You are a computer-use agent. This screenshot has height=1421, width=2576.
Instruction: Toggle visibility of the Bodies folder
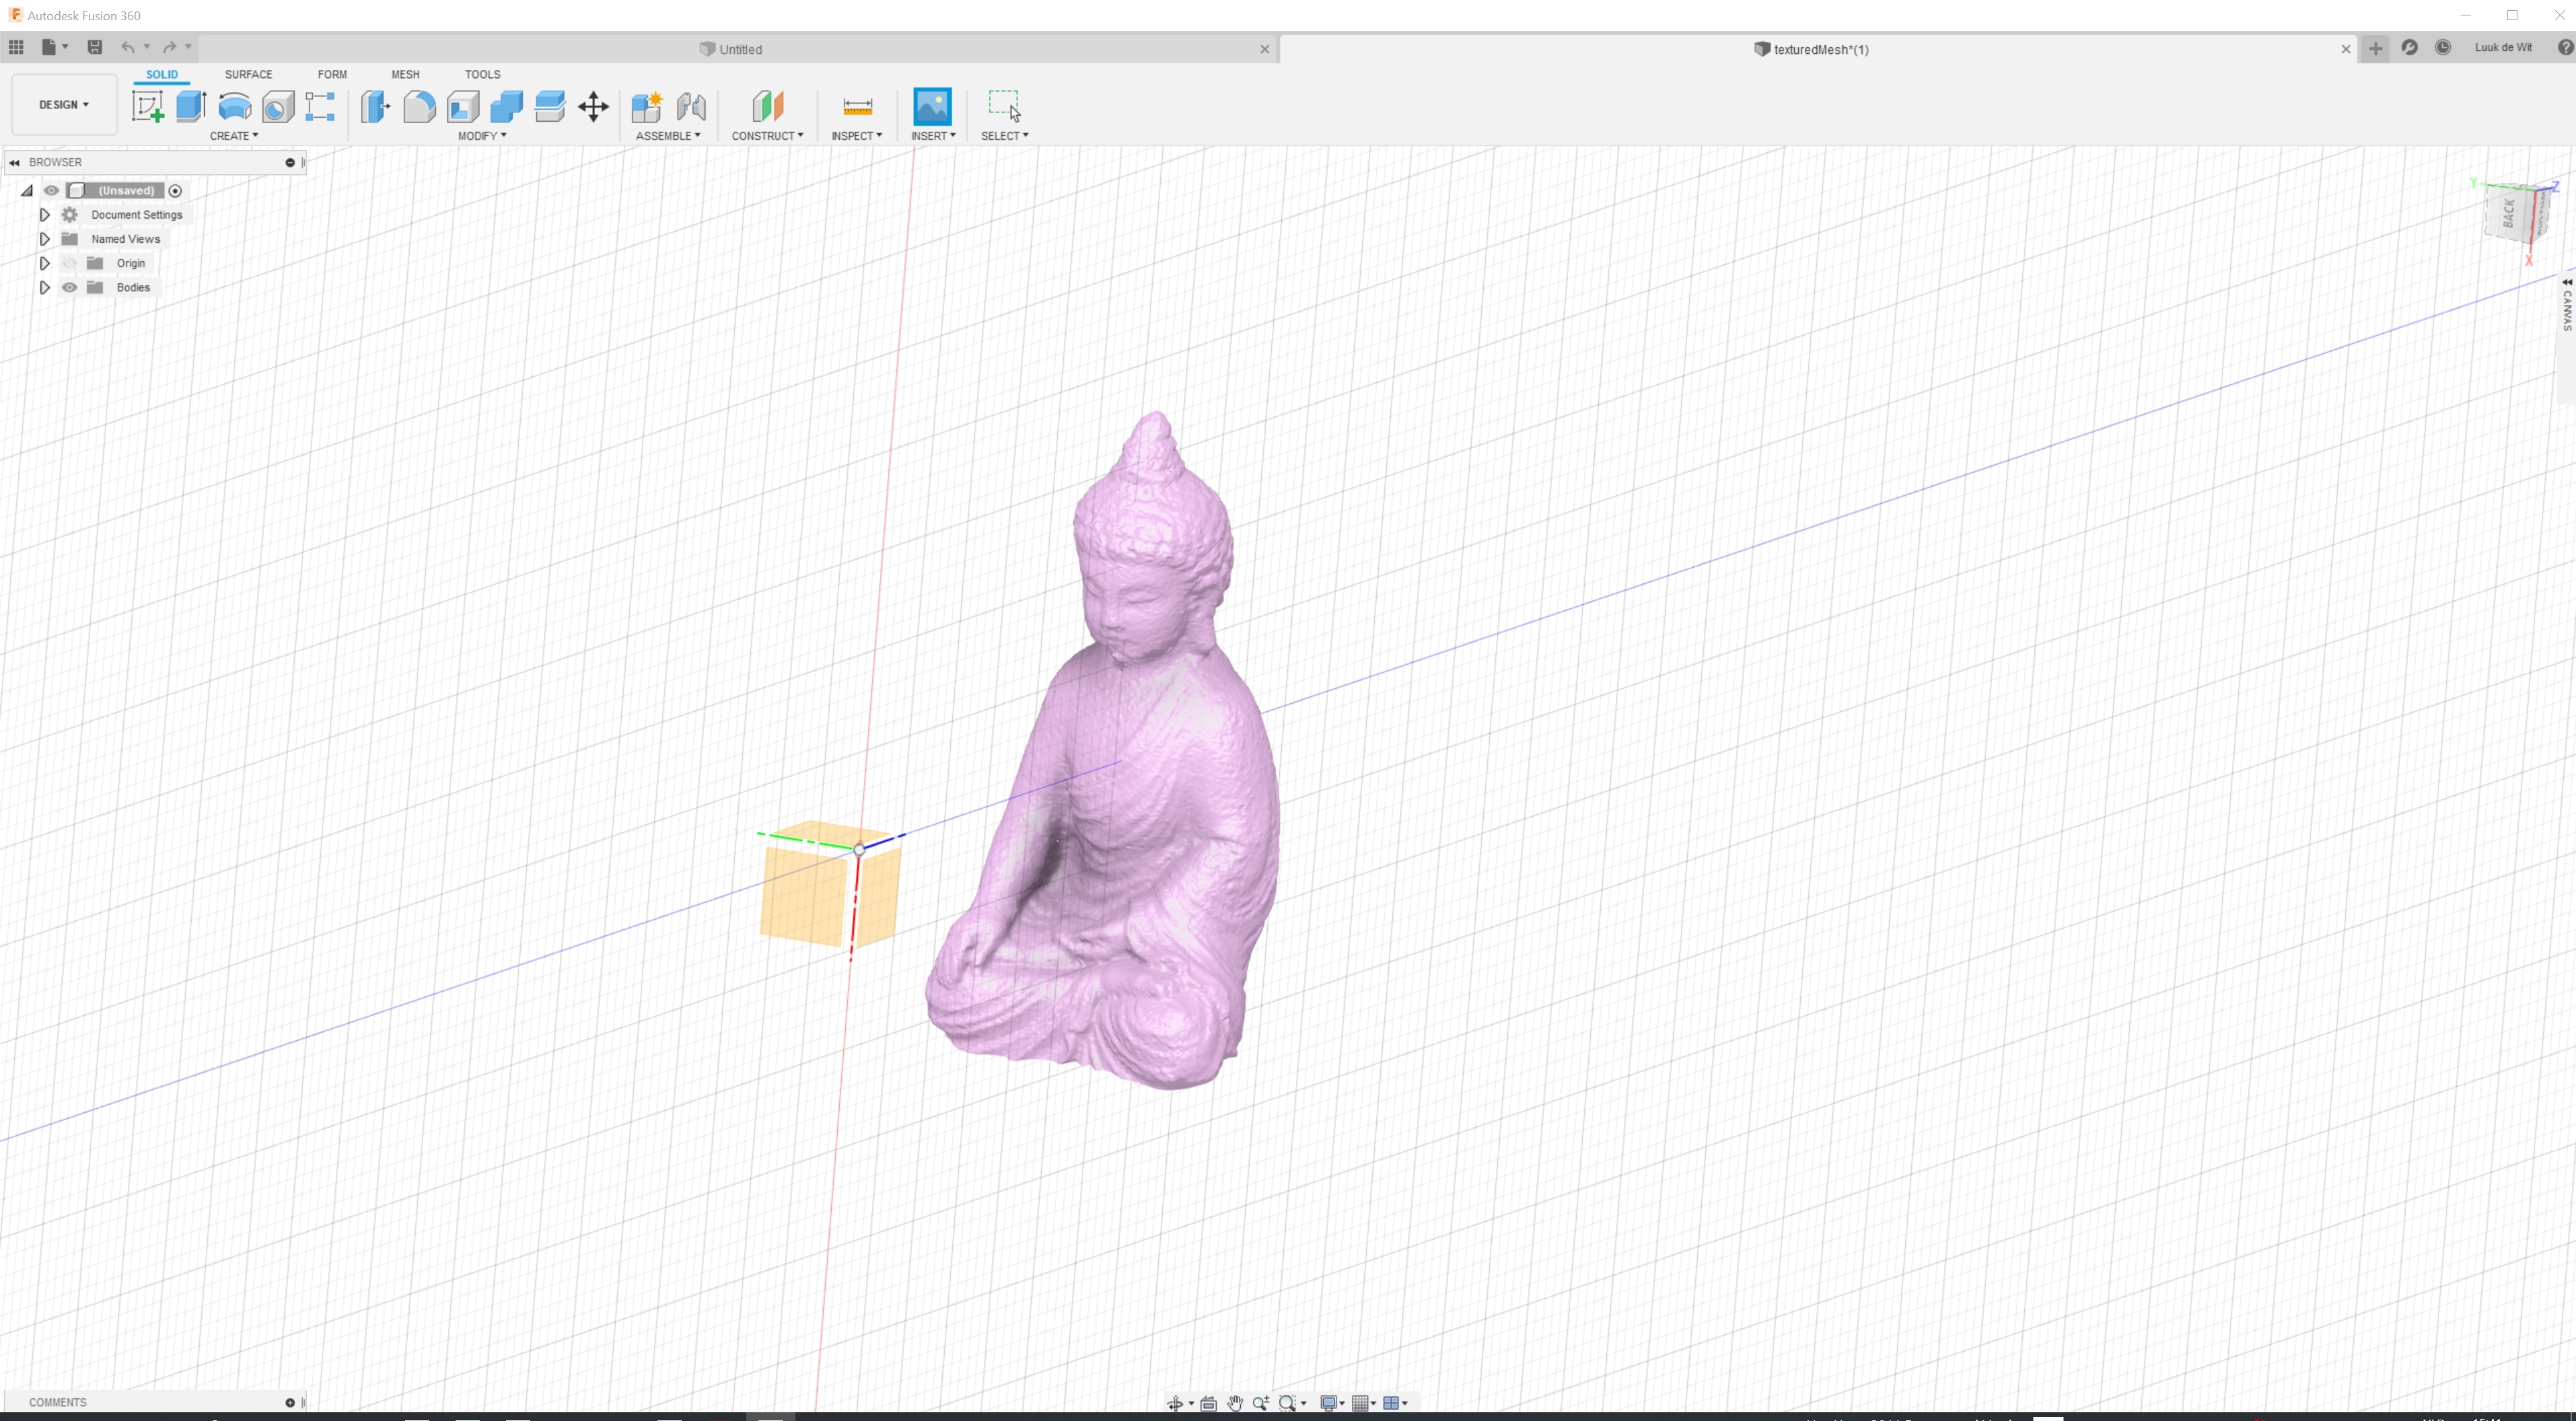click(70, 288)
